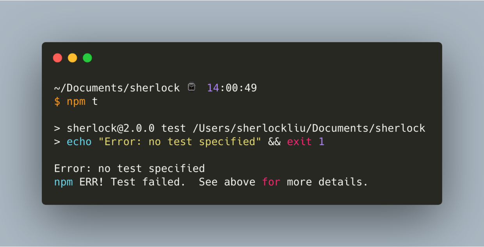
Task: Click the sherlock@2.0.0 package name
Action: coord(111,128)
